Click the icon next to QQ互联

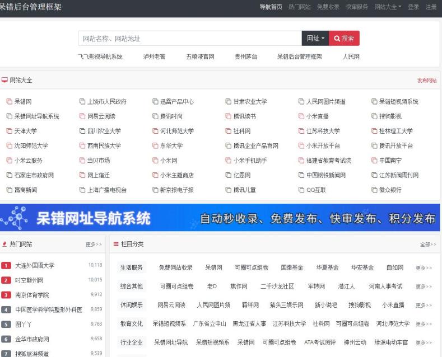301,190
